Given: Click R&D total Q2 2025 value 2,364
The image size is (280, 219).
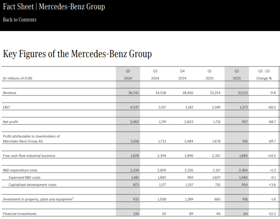Looking at the screenshot, I should click(x=243, y=170).
